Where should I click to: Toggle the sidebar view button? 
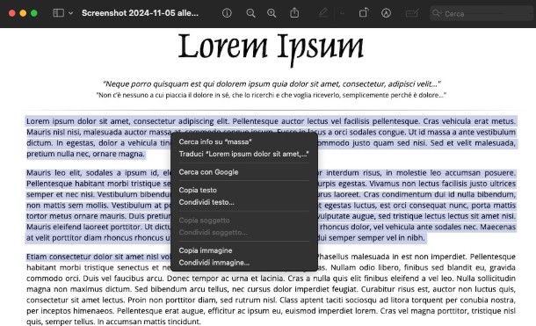coord(59,13)
